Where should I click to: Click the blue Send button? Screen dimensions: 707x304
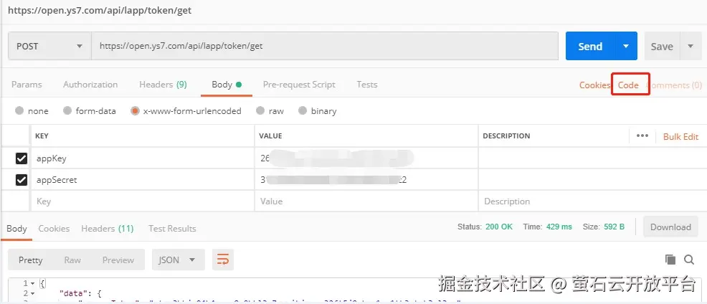590,46
